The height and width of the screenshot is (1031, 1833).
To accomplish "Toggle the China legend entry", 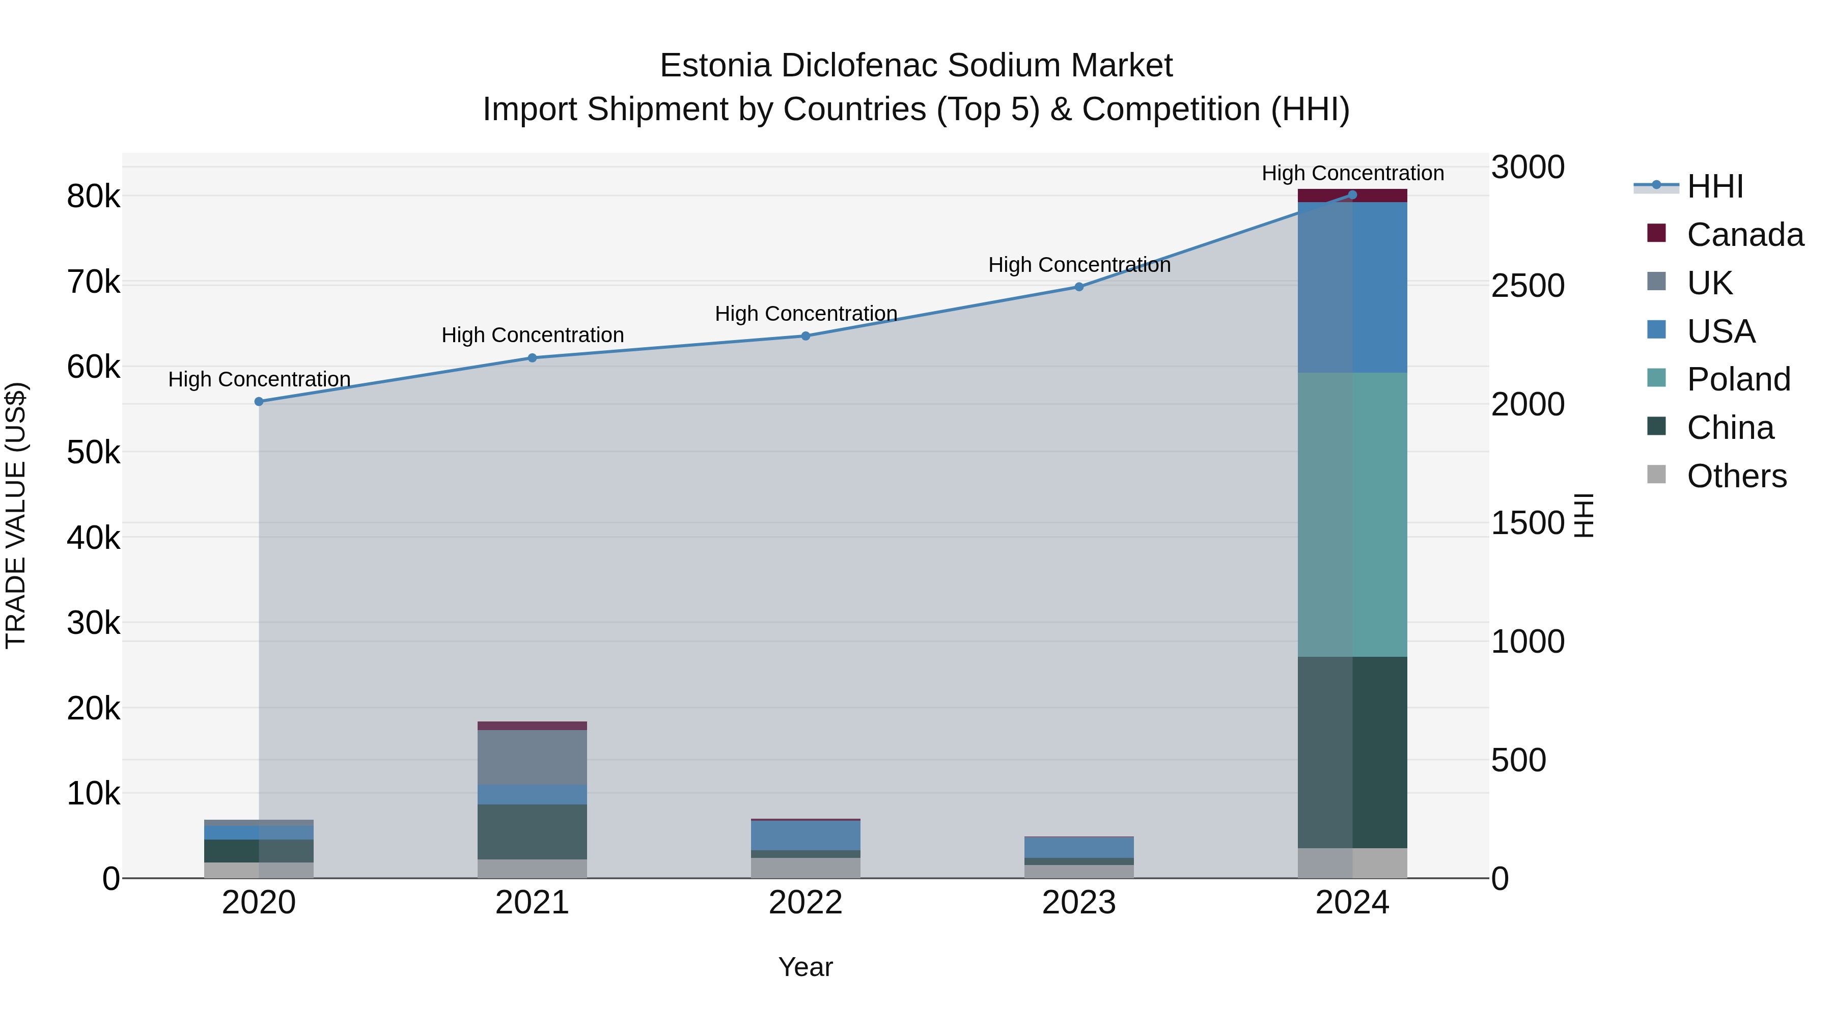I will coord(1710,428).
